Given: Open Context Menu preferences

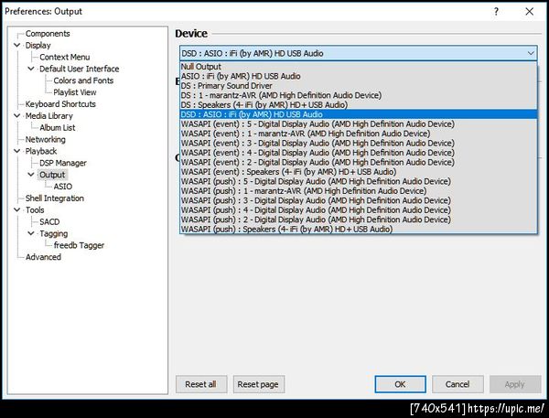Looking at the screenshot, I should (64, 57).
